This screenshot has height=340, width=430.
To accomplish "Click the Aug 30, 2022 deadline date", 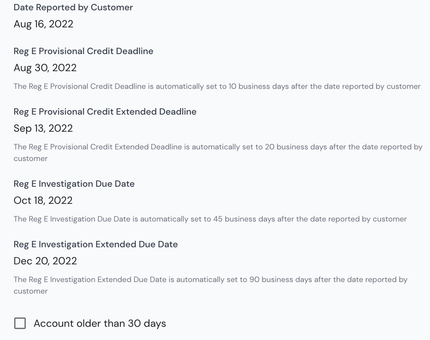I will pyautogui.click(x=45, y=68).
